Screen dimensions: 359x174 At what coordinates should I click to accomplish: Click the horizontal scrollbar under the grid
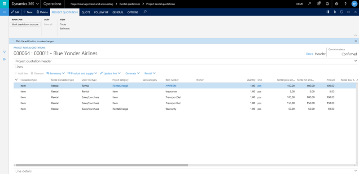[x=102, y=165]
